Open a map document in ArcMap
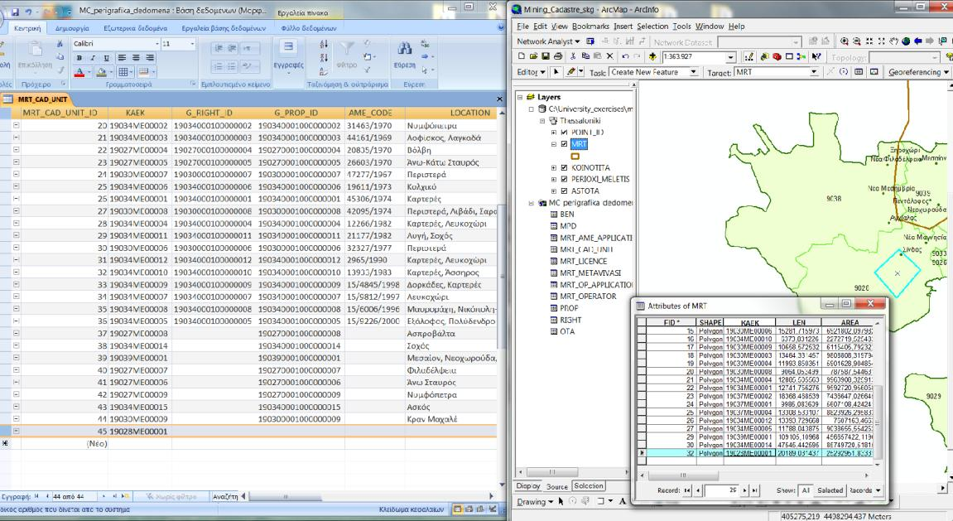Viewport: 953px width, 521px height. tap(534, 56)
